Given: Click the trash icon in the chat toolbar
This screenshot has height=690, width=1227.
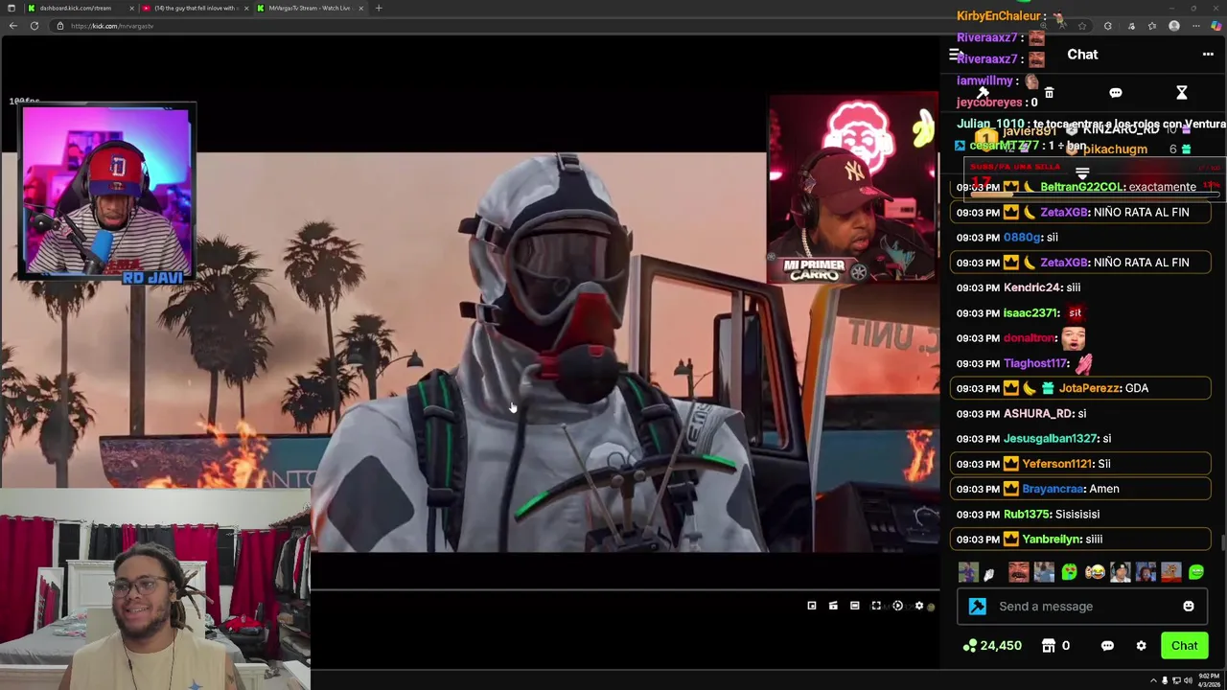Looking at the screenshot, I should 1049,93.
